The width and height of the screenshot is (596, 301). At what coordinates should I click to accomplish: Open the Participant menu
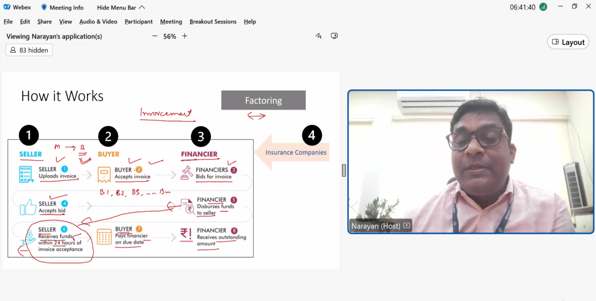pos(138,22)
